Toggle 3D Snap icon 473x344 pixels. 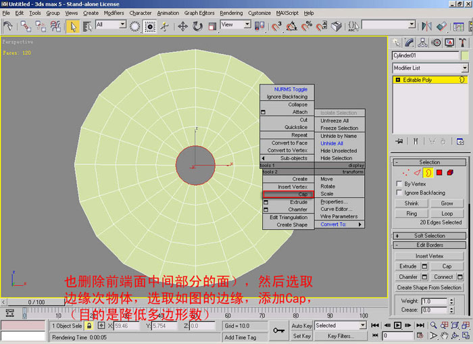tap(276, 26)
